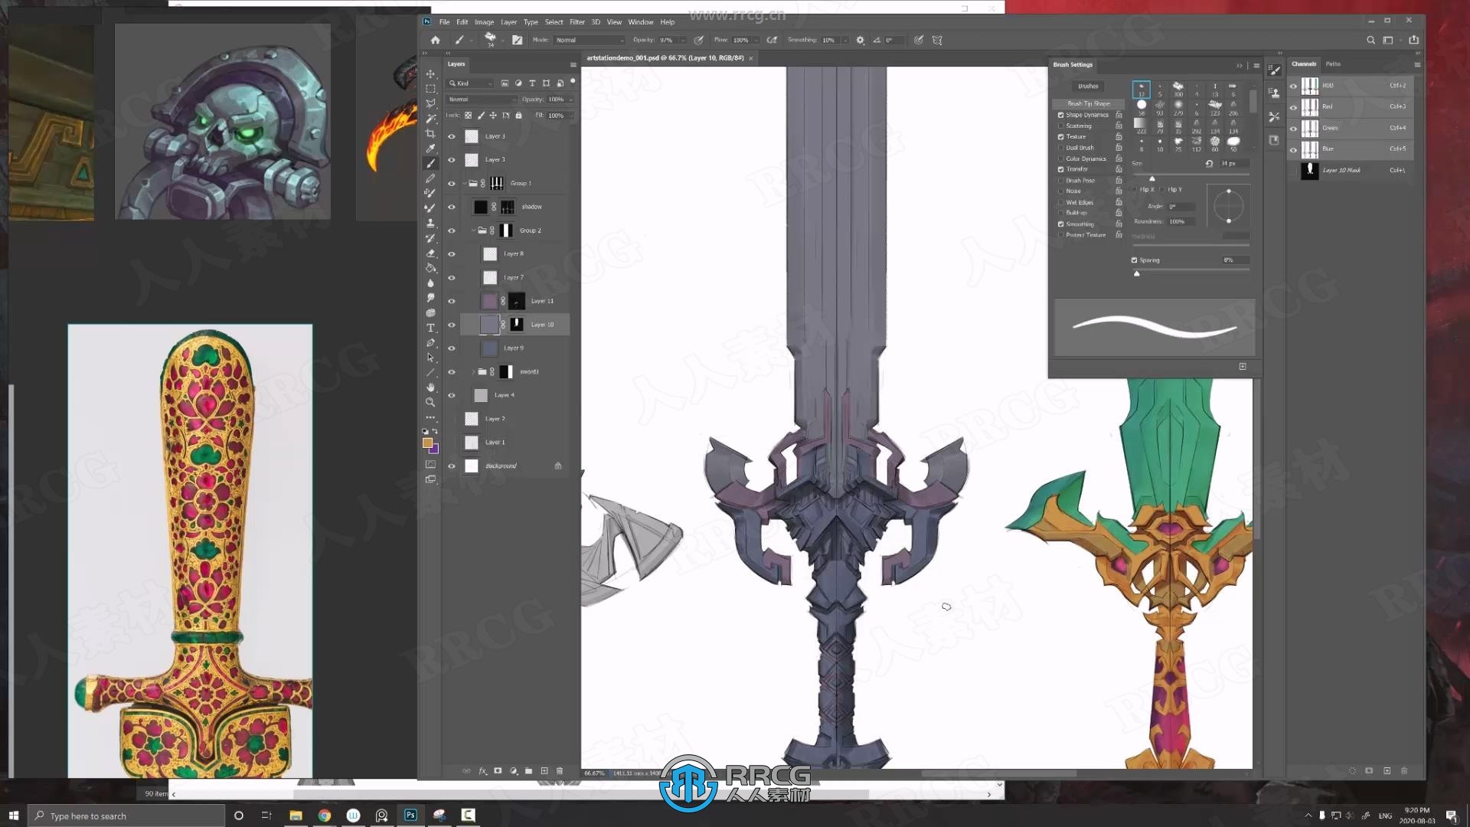
Task: Collapse the Group 2 folder
Action: [x=473, y=230]
